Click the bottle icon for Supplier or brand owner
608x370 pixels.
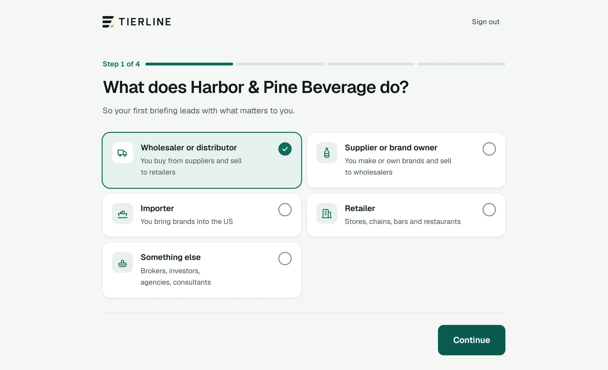coord(327,153)
